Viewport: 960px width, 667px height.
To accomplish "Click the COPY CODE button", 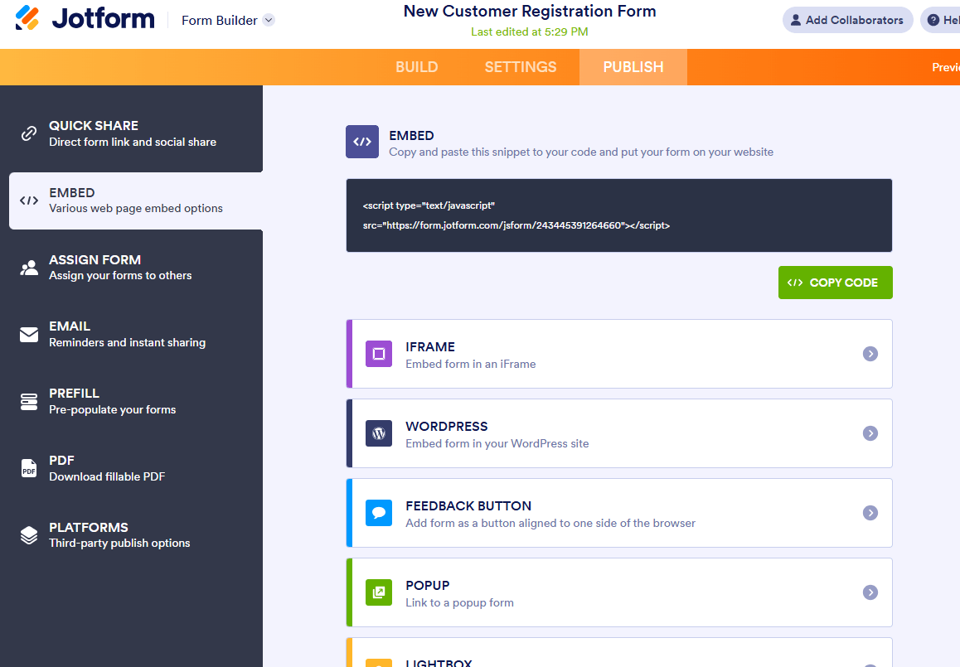I will point(835,283).
